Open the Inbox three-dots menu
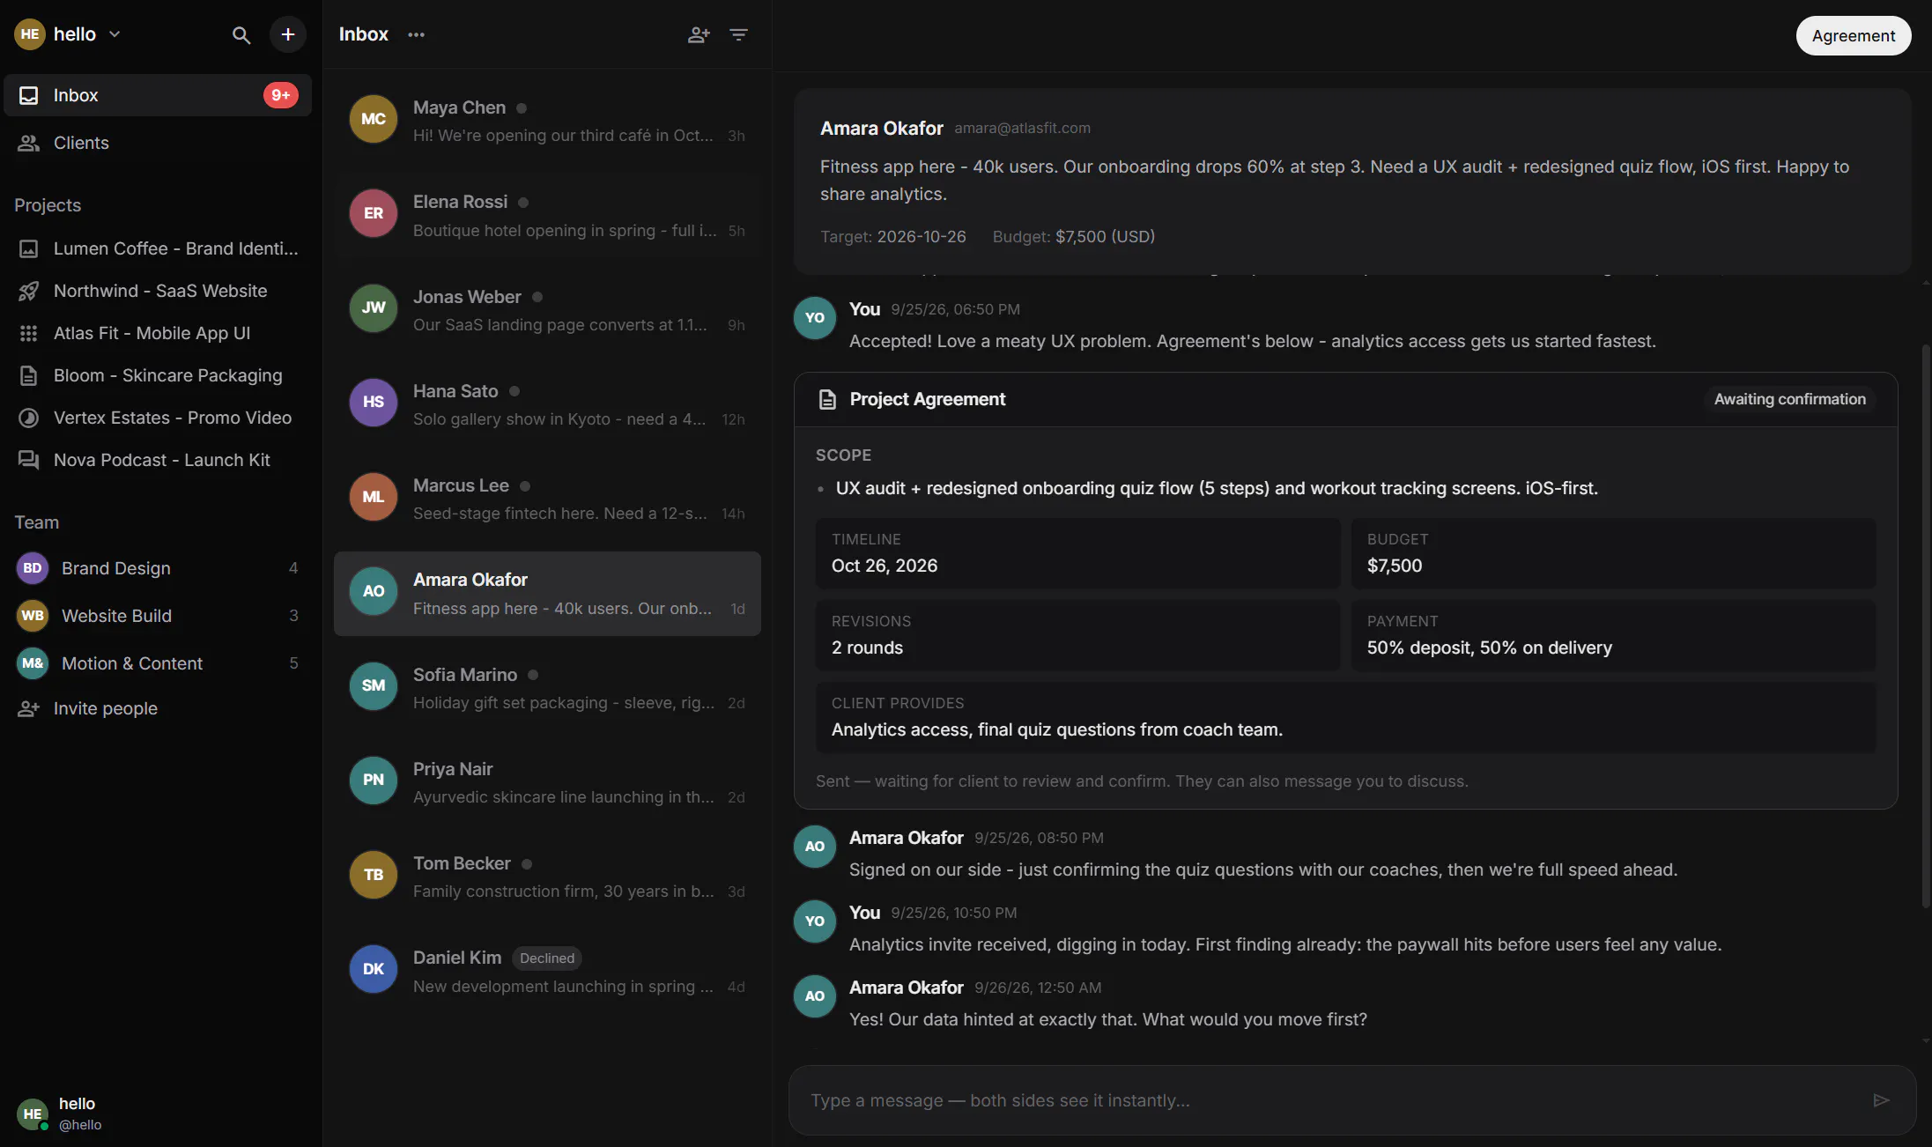This screenshot has height=1147, width=1932. (416, 34)
